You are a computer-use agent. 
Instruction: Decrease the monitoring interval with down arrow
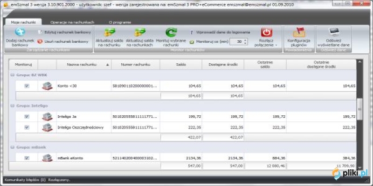click(x=246, y=43)
